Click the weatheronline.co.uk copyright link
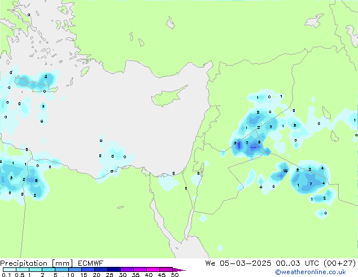This screenshot has height=277, width=358. click(x=311, y=272)
